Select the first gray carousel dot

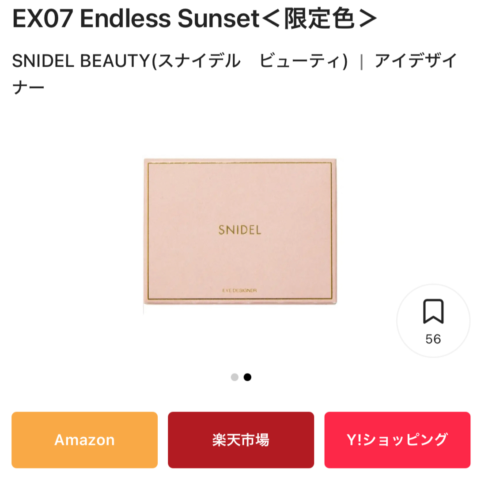pos(235,377)
